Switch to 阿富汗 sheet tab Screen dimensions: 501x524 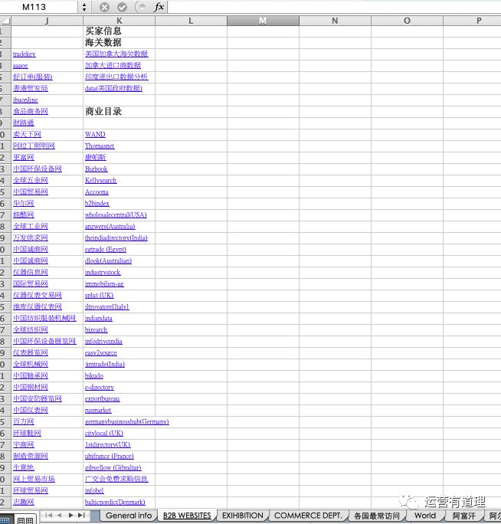tap(463, 516)
